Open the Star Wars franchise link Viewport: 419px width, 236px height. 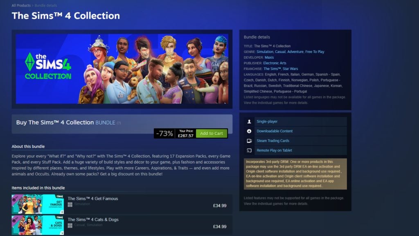click(290, 69)
